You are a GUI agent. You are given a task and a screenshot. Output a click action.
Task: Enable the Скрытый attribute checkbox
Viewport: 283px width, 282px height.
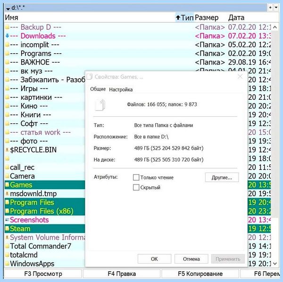coord(136,187)
